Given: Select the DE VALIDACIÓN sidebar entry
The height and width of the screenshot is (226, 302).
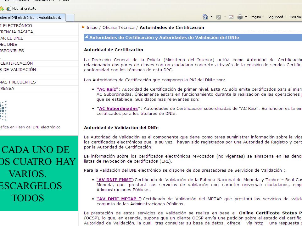Looking at the screenshot, I should [x=39, y=70].
